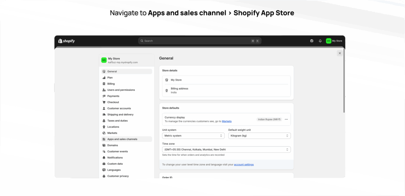The width and height of the screenshot is (405, 196).
Task: Click the General store icon in sidebar
Action: [104, 72]
